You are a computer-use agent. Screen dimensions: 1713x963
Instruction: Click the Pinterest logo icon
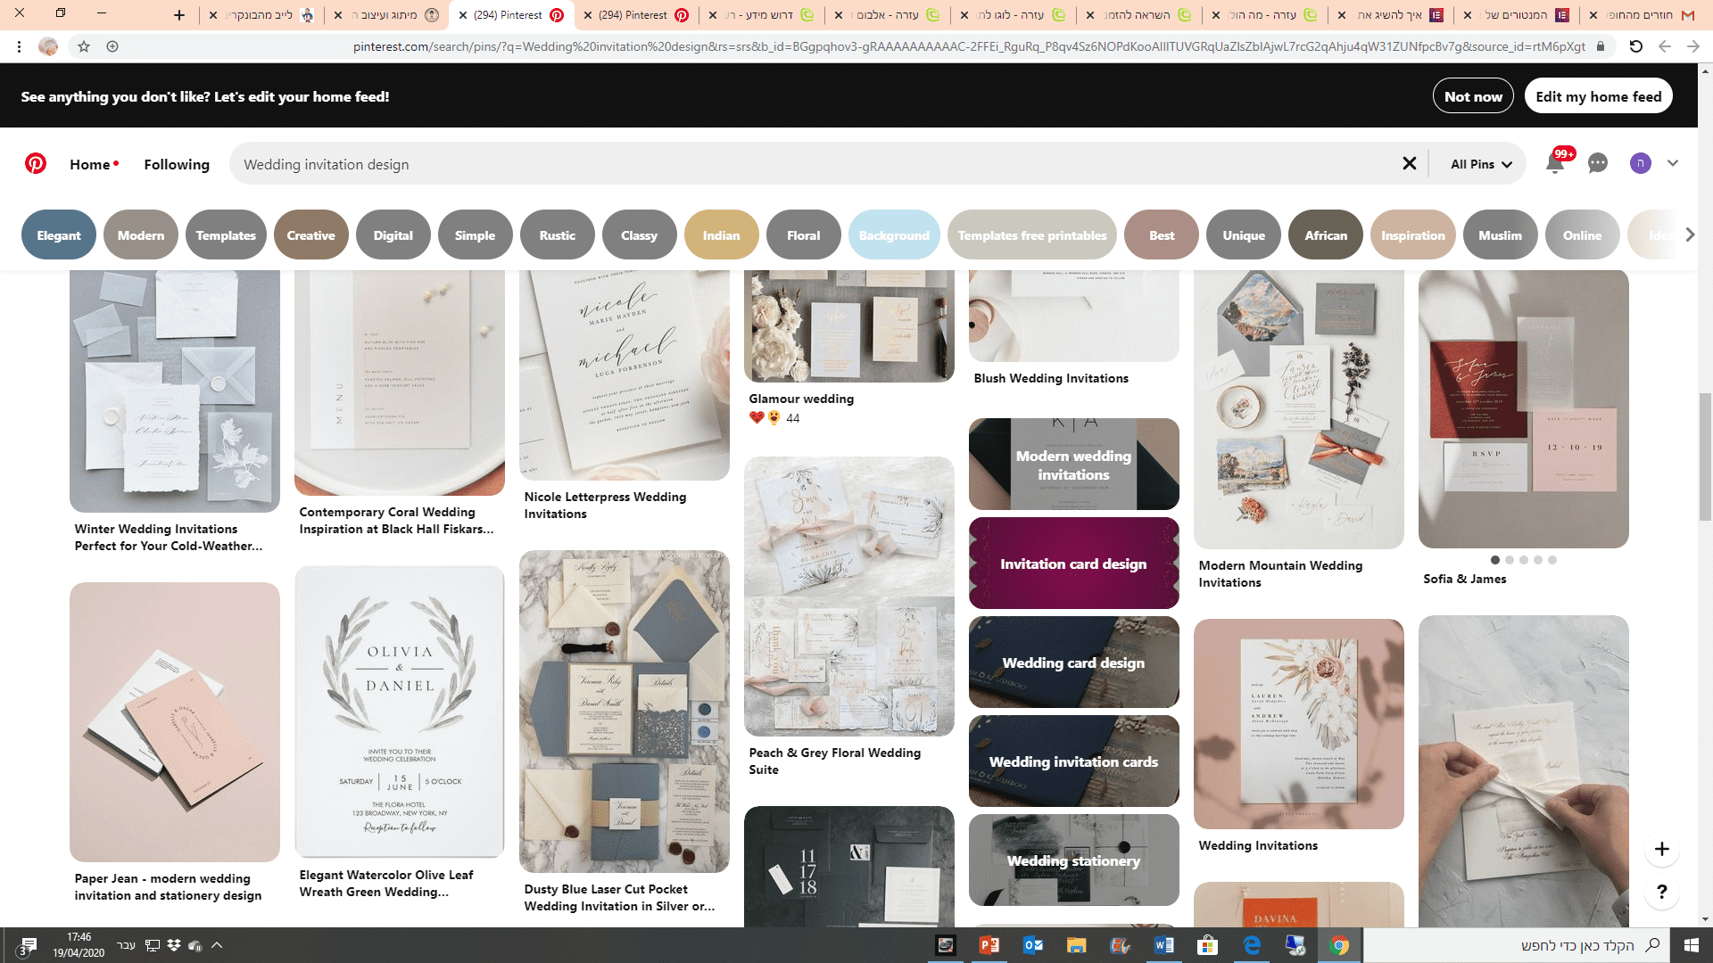(x=36, y=164)
